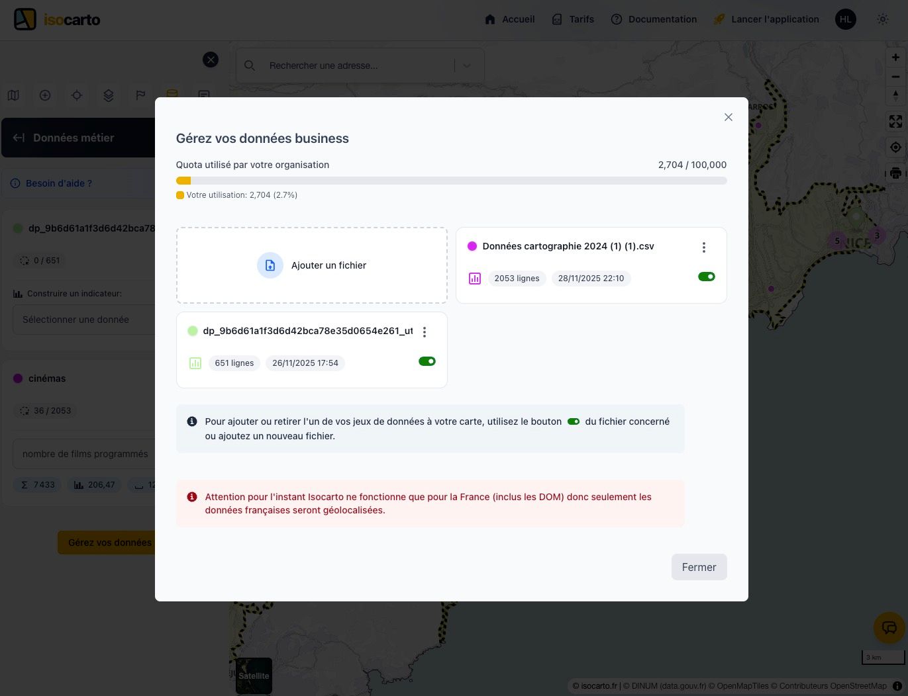Go to Tarifs in the top navigation
This screenshot has width=908, height=696.
coord(573,19)
